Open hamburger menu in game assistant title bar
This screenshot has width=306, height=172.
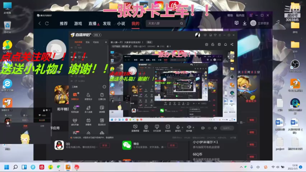tap(251, 15)
